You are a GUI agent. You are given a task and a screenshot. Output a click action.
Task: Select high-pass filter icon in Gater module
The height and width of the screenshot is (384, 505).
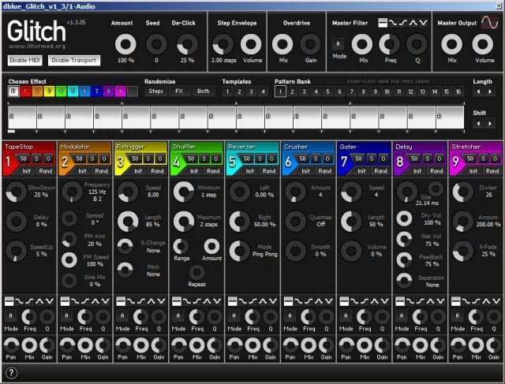click(x=365, y=301)
